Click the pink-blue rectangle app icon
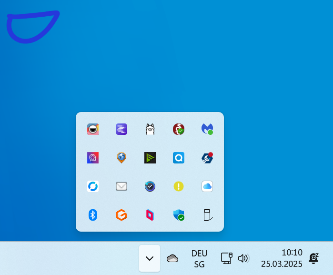Image resolution: width=333 pixels, height=275 pixels. 150,215
